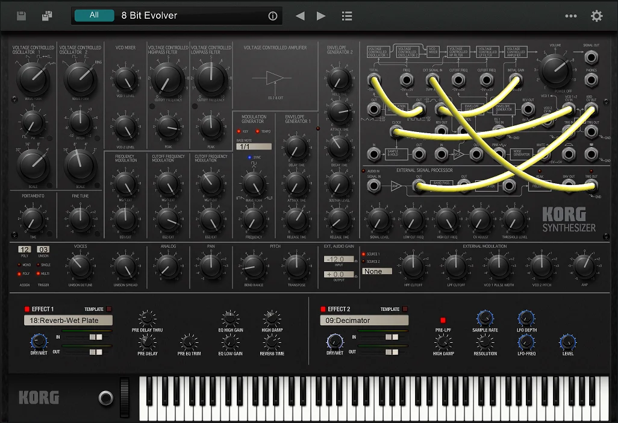Click the Effect 1 TEMPLATE button

point(109,309)
